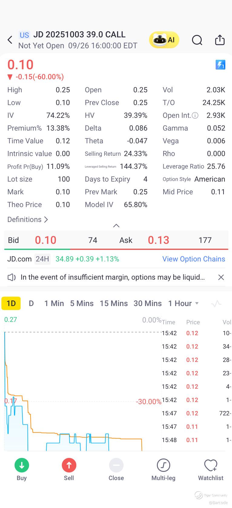Toggle the 24H quote badge

42,259
